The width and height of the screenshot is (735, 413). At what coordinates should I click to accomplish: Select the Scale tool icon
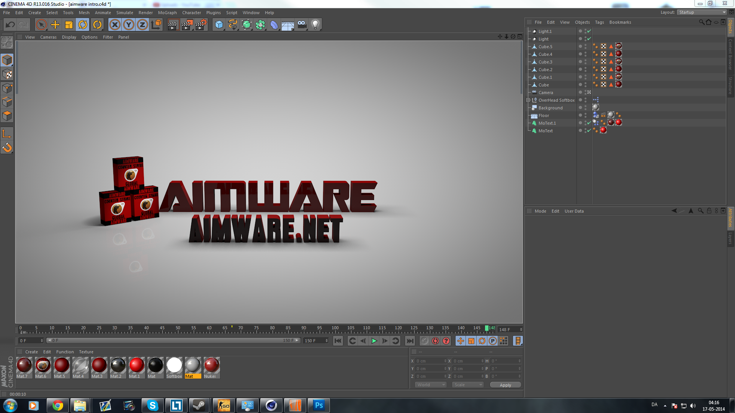(x=69, y=25)
